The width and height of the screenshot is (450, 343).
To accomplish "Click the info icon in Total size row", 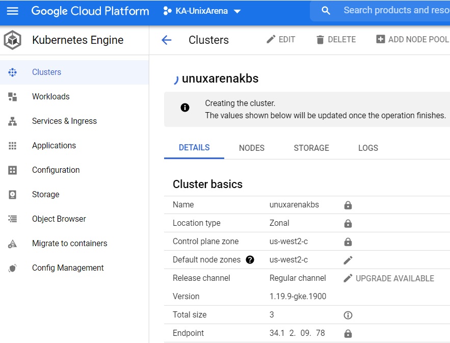I will point(348,315).
